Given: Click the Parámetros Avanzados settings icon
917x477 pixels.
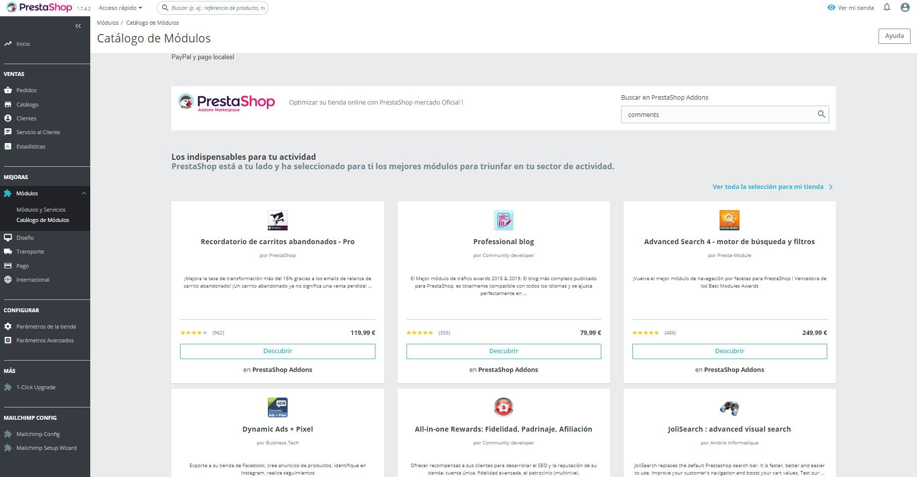Looking at the screenshot, I should (x=8, y=340).
